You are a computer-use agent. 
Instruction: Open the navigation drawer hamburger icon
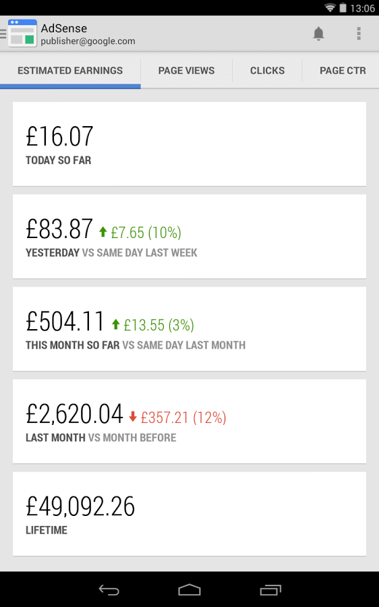click(x=3, y=34)
